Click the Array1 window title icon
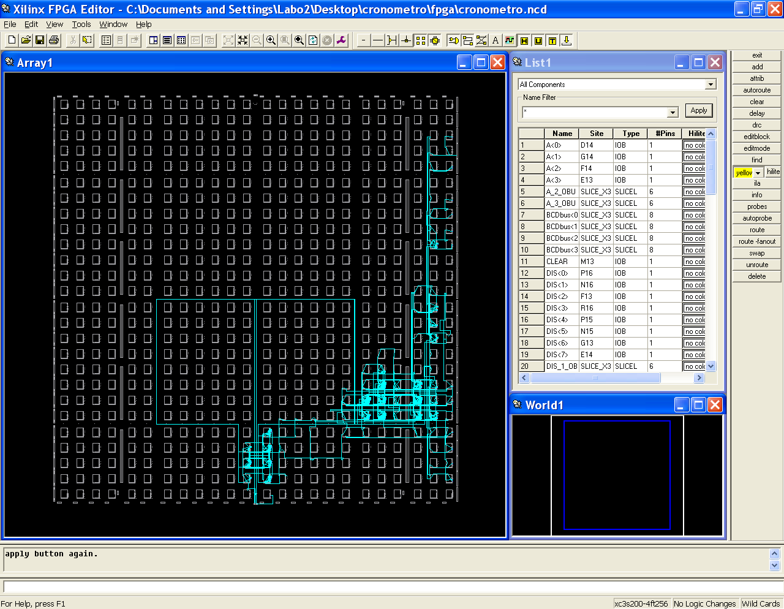 (x=10, y=62)
